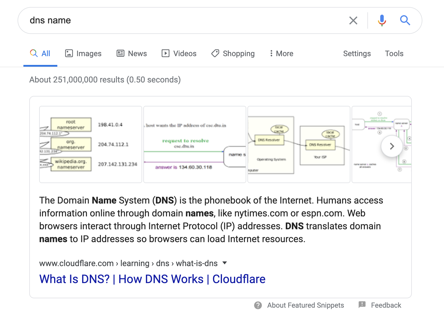Click the question mark help icon
Screen dimensions: 444x317
(x=258, y=305)
